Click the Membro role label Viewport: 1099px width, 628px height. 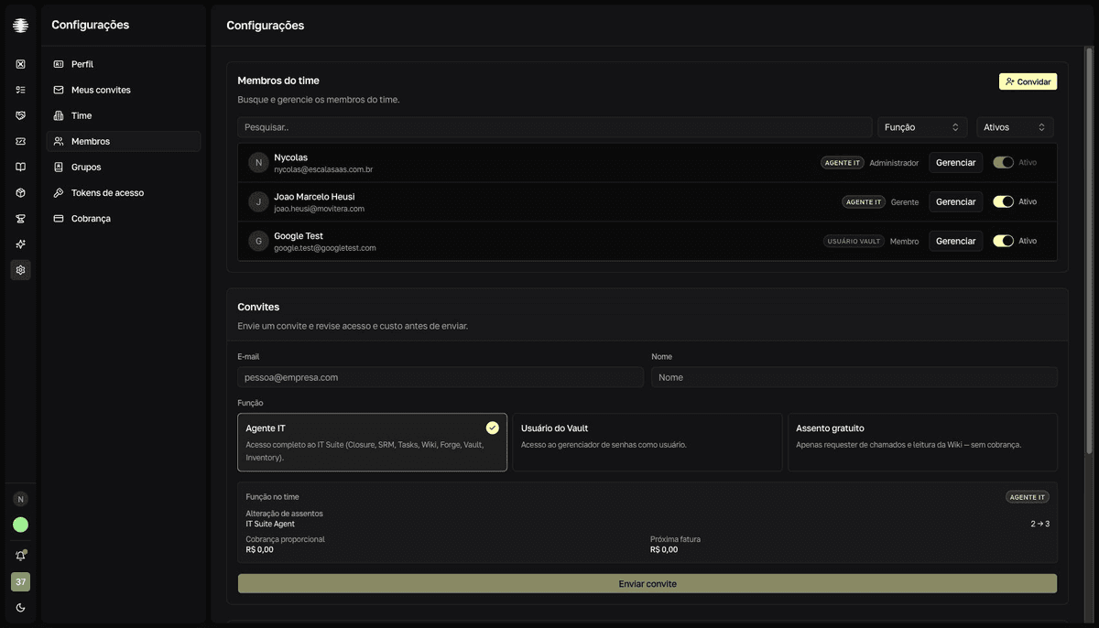pyautogui.click(x=905, y=242)
